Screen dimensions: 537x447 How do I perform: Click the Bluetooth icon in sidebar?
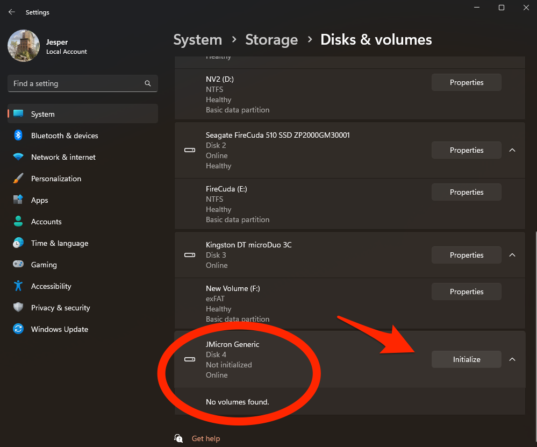(18, 135)
